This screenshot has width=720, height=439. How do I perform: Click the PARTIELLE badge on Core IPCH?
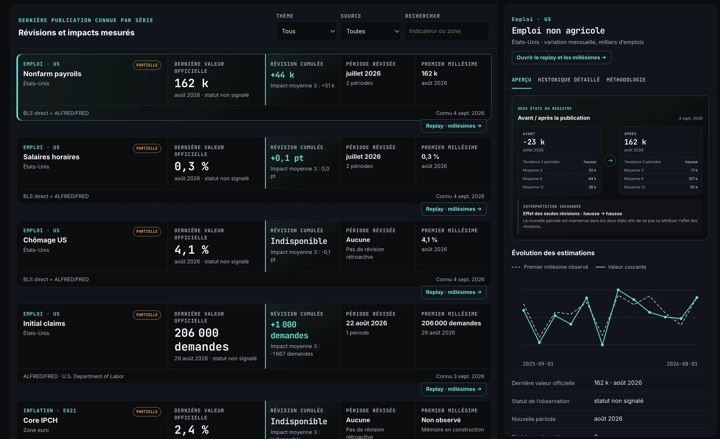[147, 411]
